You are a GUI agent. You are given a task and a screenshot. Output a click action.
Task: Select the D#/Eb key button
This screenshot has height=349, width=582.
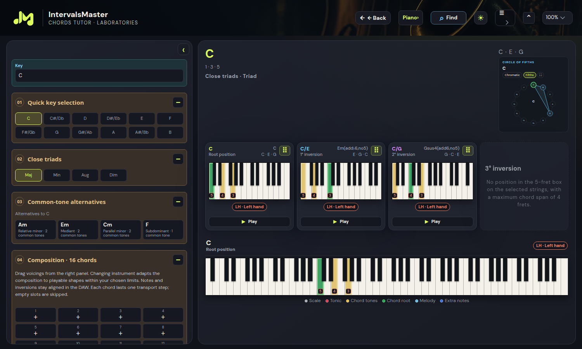[x=113, y=118]
